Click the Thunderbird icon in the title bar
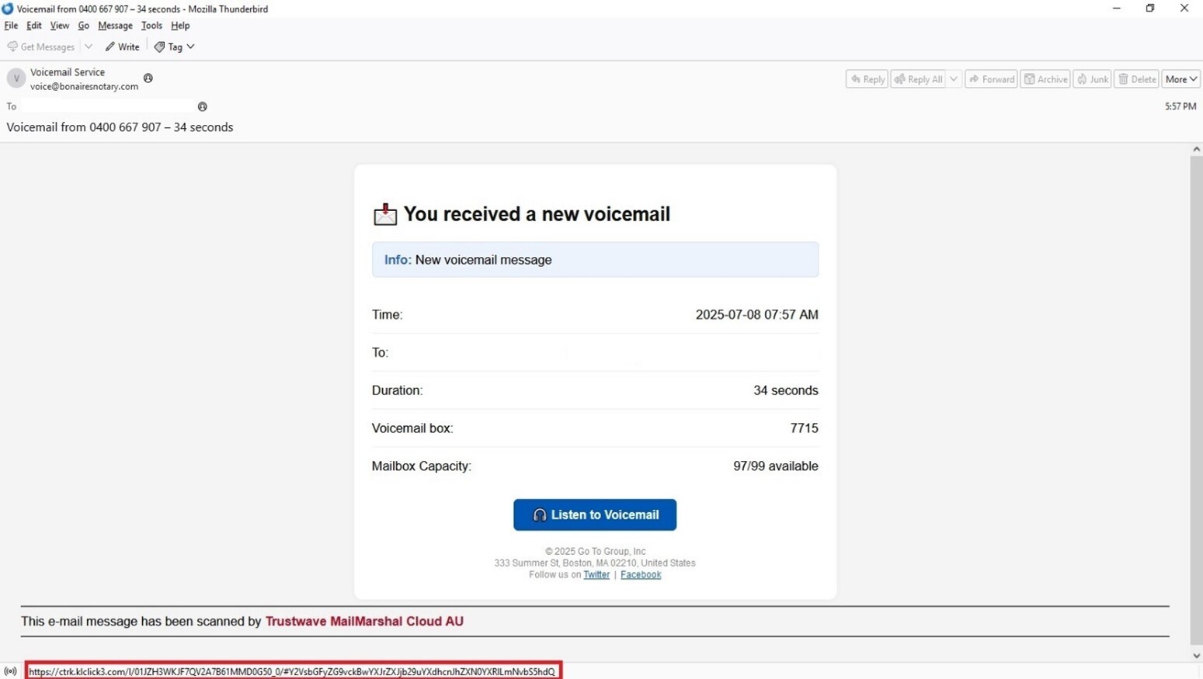 (x=8, y=9)
